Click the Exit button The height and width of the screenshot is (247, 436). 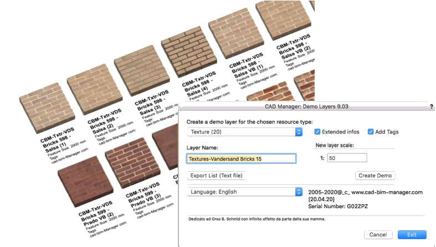click(x=412, y=234)
